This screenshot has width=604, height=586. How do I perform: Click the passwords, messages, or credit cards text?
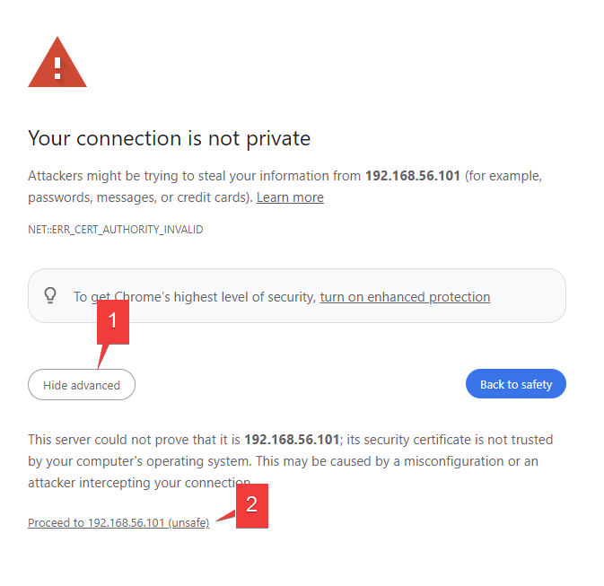[140, 197]
